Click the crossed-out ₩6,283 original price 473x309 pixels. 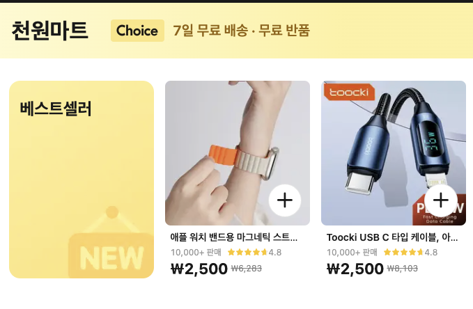(x=247, y=269)
